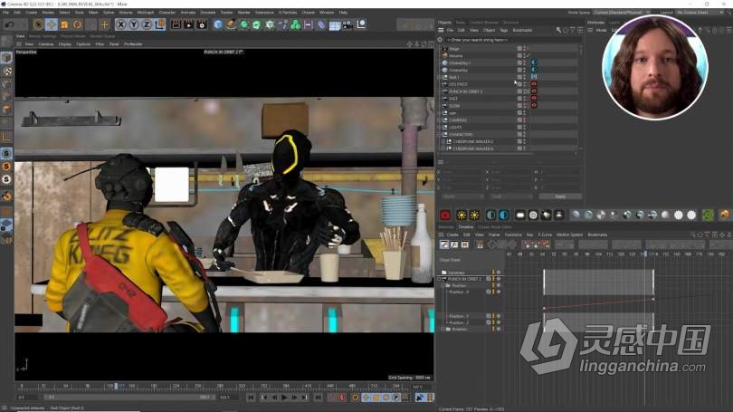
Task: Toggle layer box of Null.1 row
Action: [x=519, y=77]
